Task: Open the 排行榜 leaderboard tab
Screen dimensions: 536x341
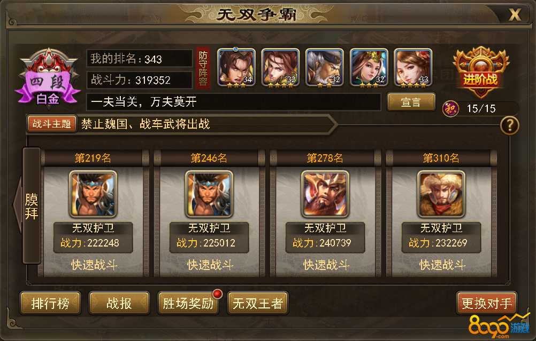Action: [50, 303]
